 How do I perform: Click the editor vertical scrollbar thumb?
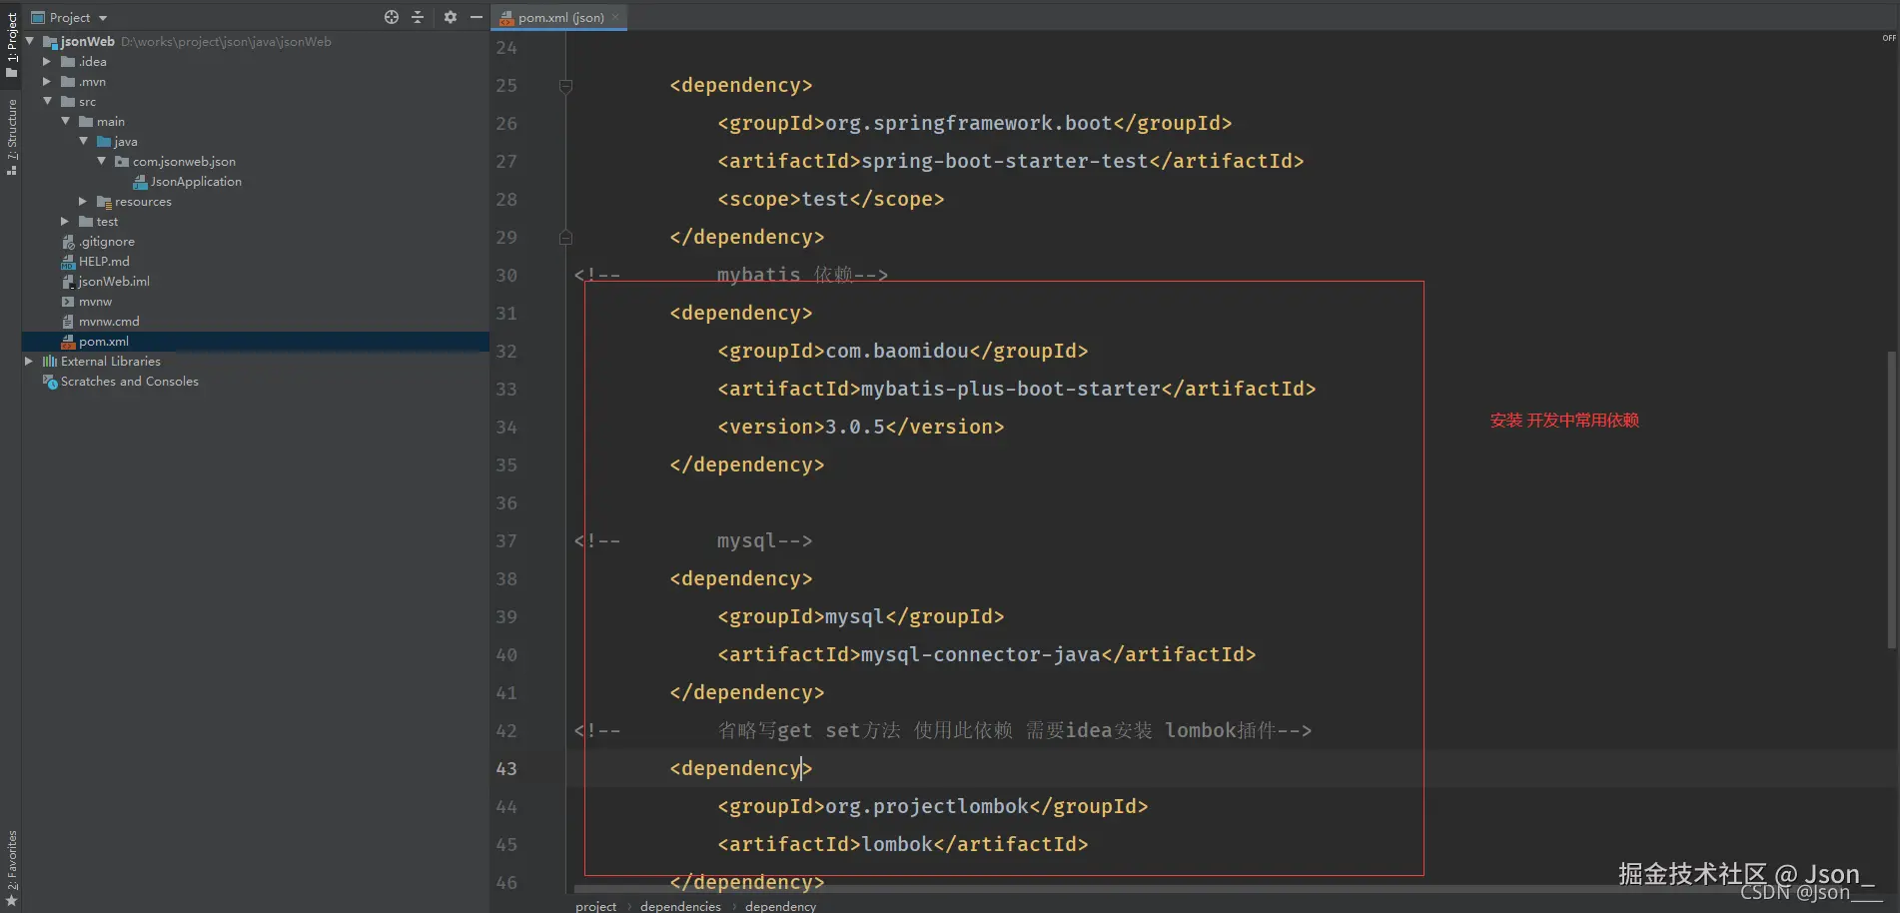coord(1891,499)
